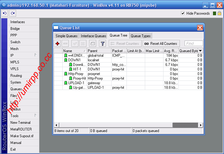Select the global-total parent cell
Image resolution: width=224 pixels, height=154 pixels.
pyautogui.click(x=99, y=55)
